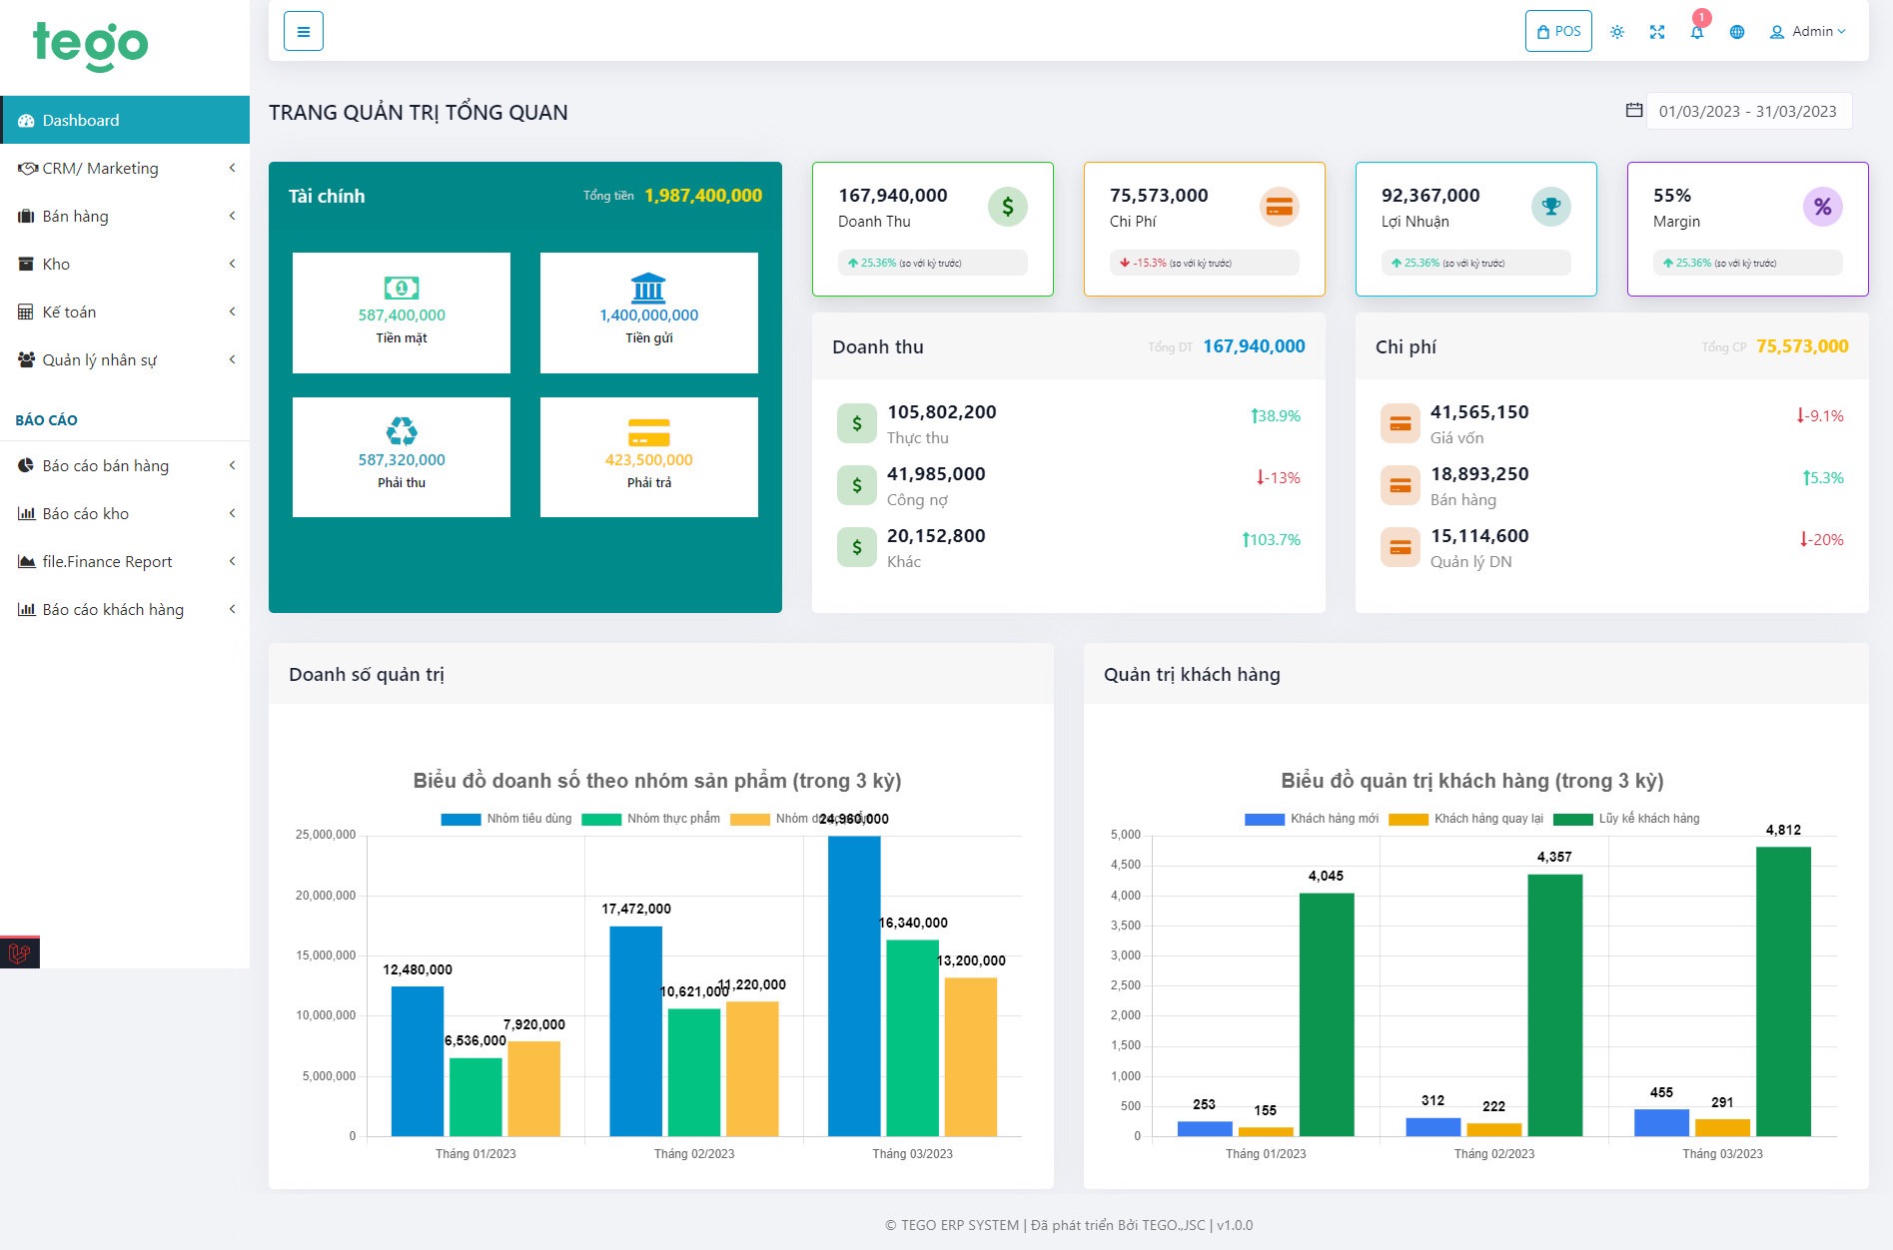Click the -15.3% Chi Phí change badge
The height and width of the screenshot is (1250, 1893).
click(x=1205, y=264)
